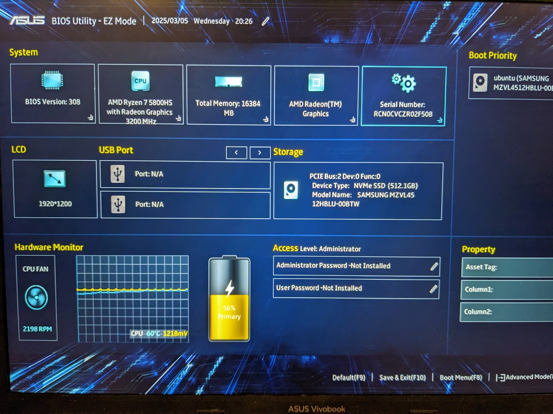Click Device Type: NVMe SSD text
Viewport: 553px width, 414px height.
365,186
